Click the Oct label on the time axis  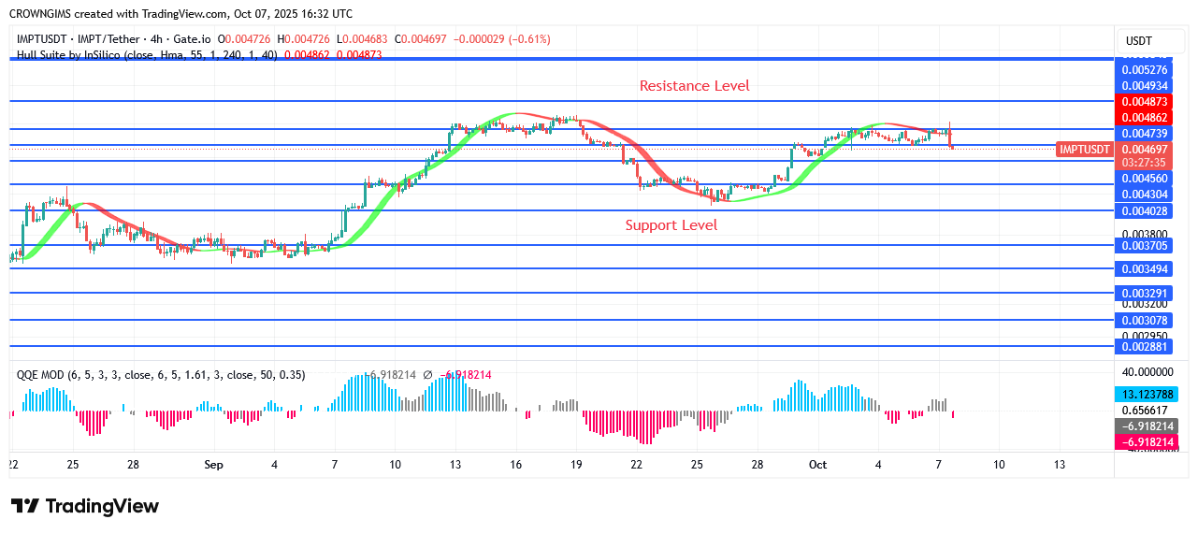pyautogui.click(x=818, y=465)
